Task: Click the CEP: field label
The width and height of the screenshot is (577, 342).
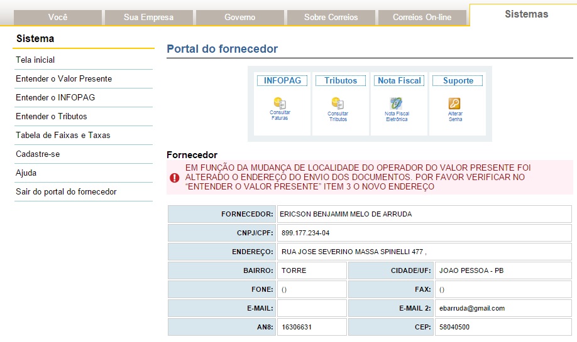Action: (422, 328)
